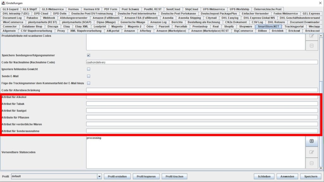324x182 pixels.
Task: Open the Weclapp tab
Action: coord(314,26)
